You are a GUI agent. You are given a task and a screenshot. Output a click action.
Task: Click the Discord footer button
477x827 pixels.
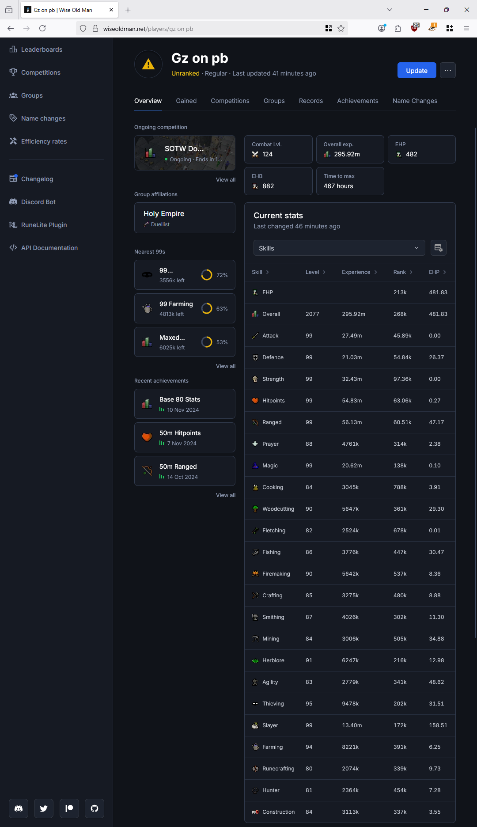19,808
